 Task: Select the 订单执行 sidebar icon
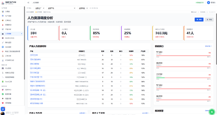(3, 20)
